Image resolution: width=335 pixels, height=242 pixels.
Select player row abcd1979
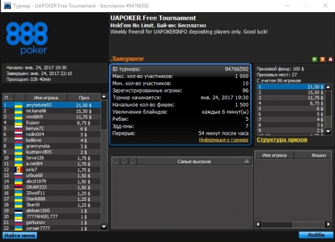click(51, 181)
